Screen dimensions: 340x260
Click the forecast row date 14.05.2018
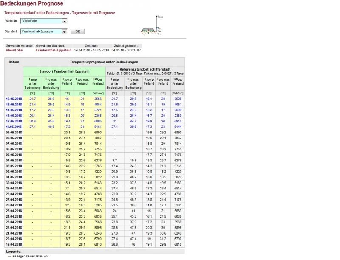[14, 110]
